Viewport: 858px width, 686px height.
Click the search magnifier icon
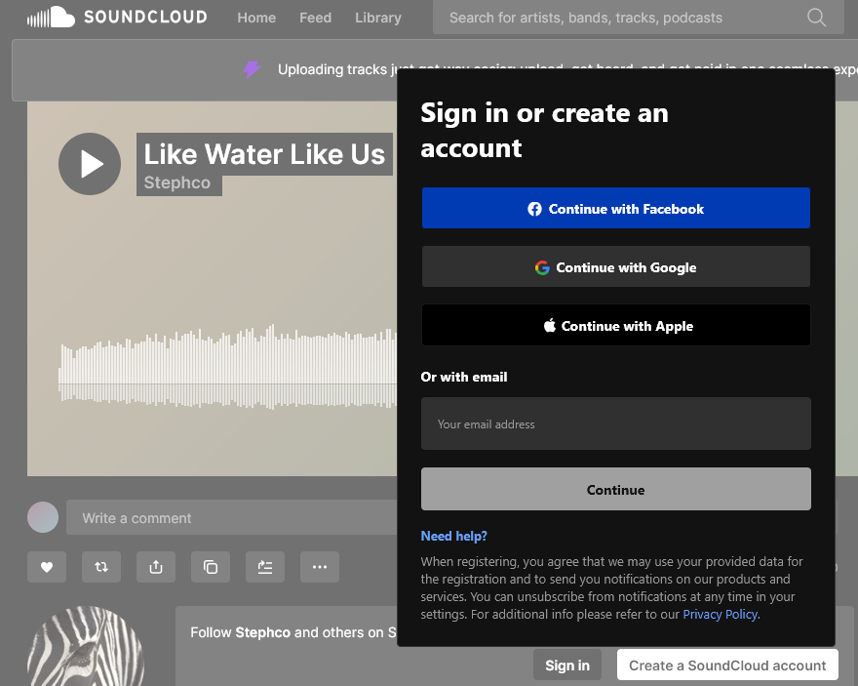pyautogui.click(x=816, y=18)
